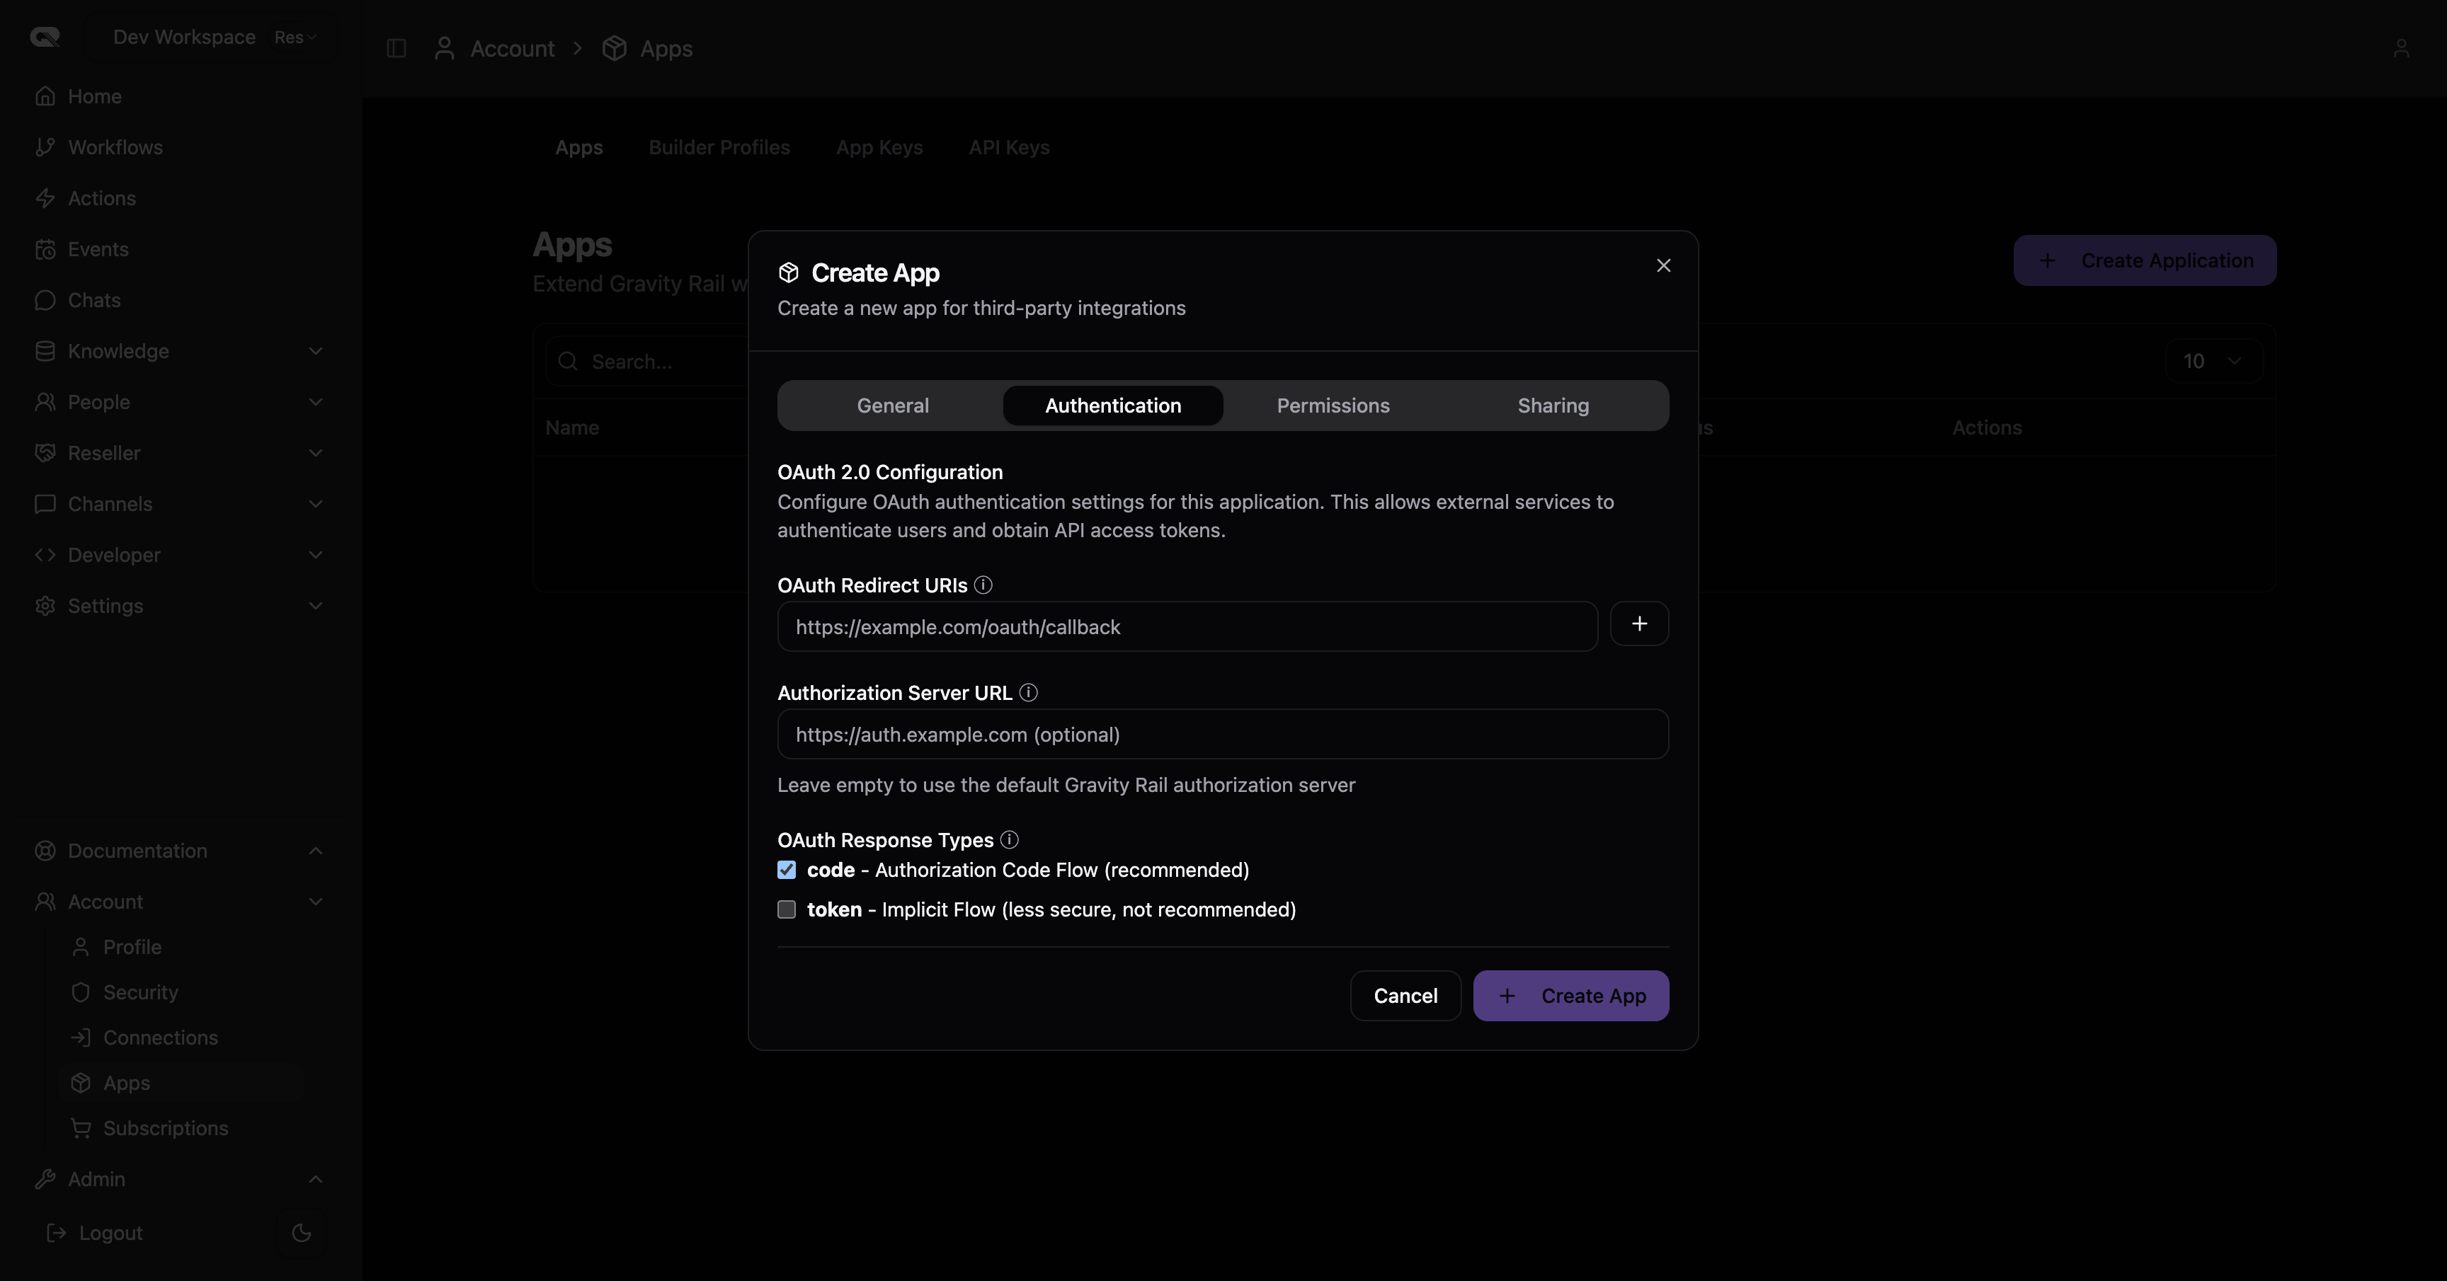Click the Security shield icon
This screenshot has width=2447, height=1281.
[x=81, y=992]
